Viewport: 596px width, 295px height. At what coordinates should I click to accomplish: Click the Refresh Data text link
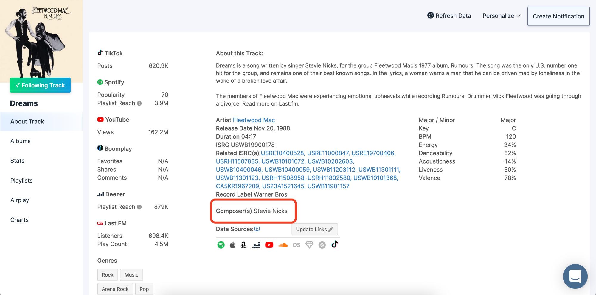453,16
